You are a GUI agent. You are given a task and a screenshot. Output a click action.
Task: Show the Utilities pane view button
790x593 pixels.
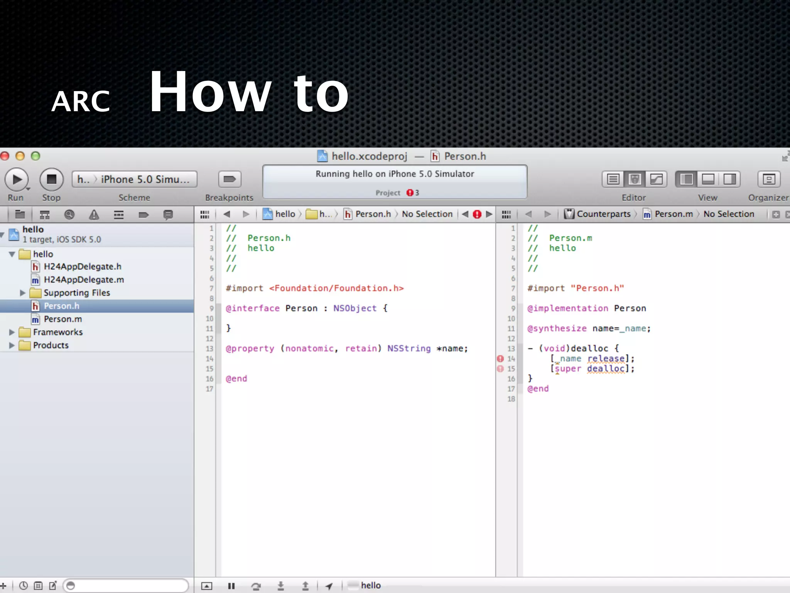pos(729,180)
